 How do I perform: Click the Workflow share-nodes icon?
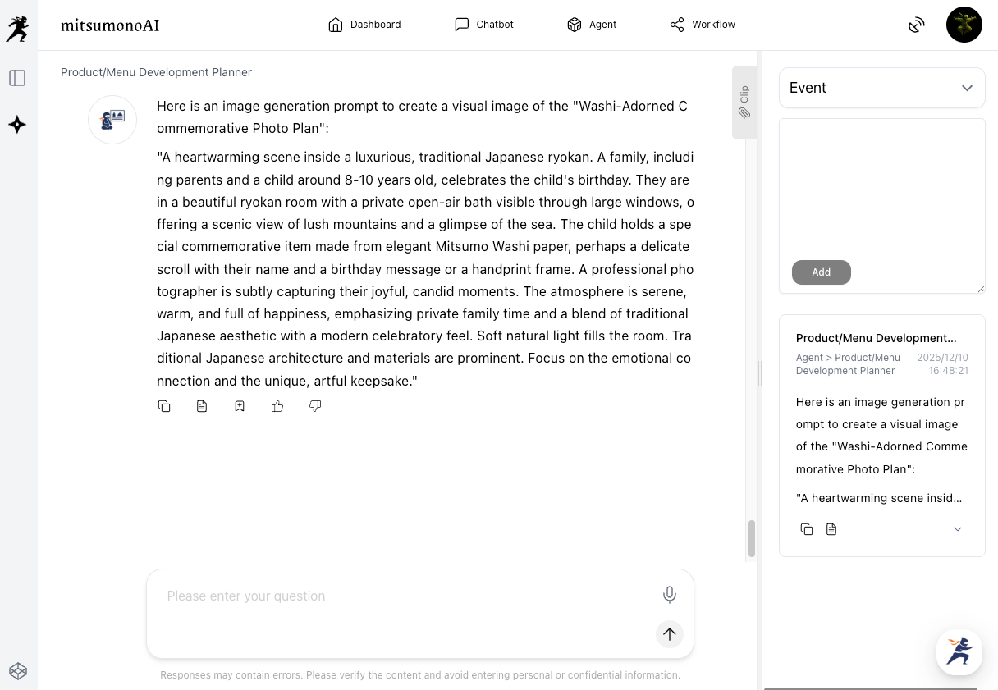click(x=677, y=25)
